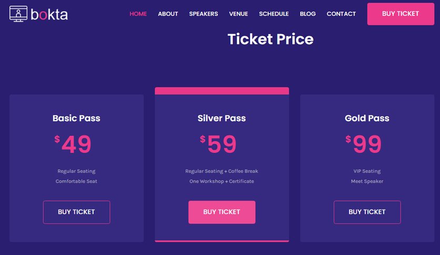Click the pink BUY TICKET header button
The image size is (440, 255).
pos(401,14)
